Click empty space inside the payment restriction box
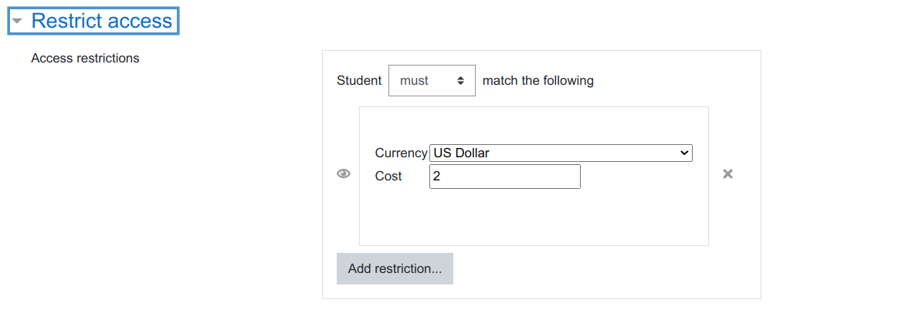The width and height of the screenshot is (902, 313). tap(533, 220)
